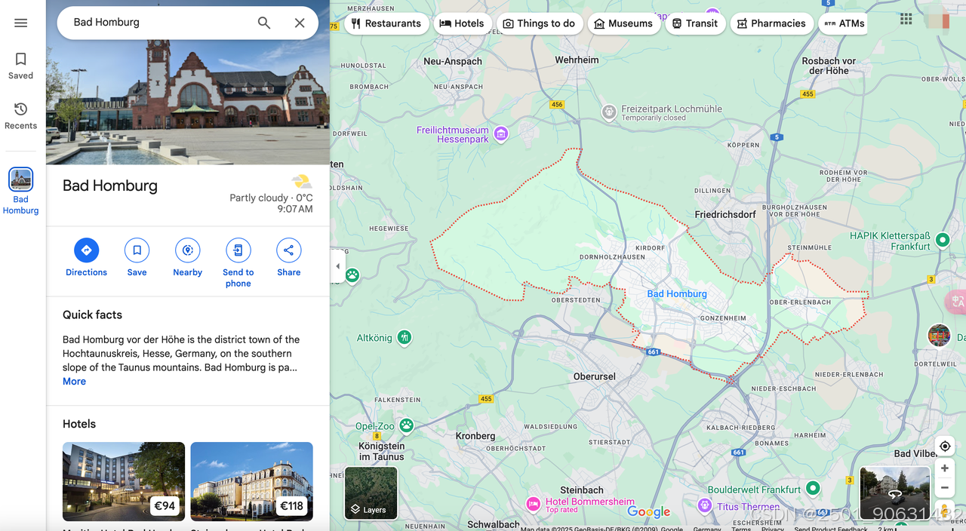Click the Bad Homburg map label
The image size is (966, 531).
click(x=677, y=294)
